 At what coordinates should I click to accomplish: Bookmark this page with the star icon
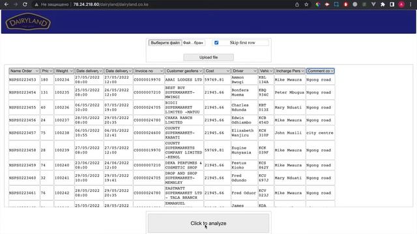point(306,5)
